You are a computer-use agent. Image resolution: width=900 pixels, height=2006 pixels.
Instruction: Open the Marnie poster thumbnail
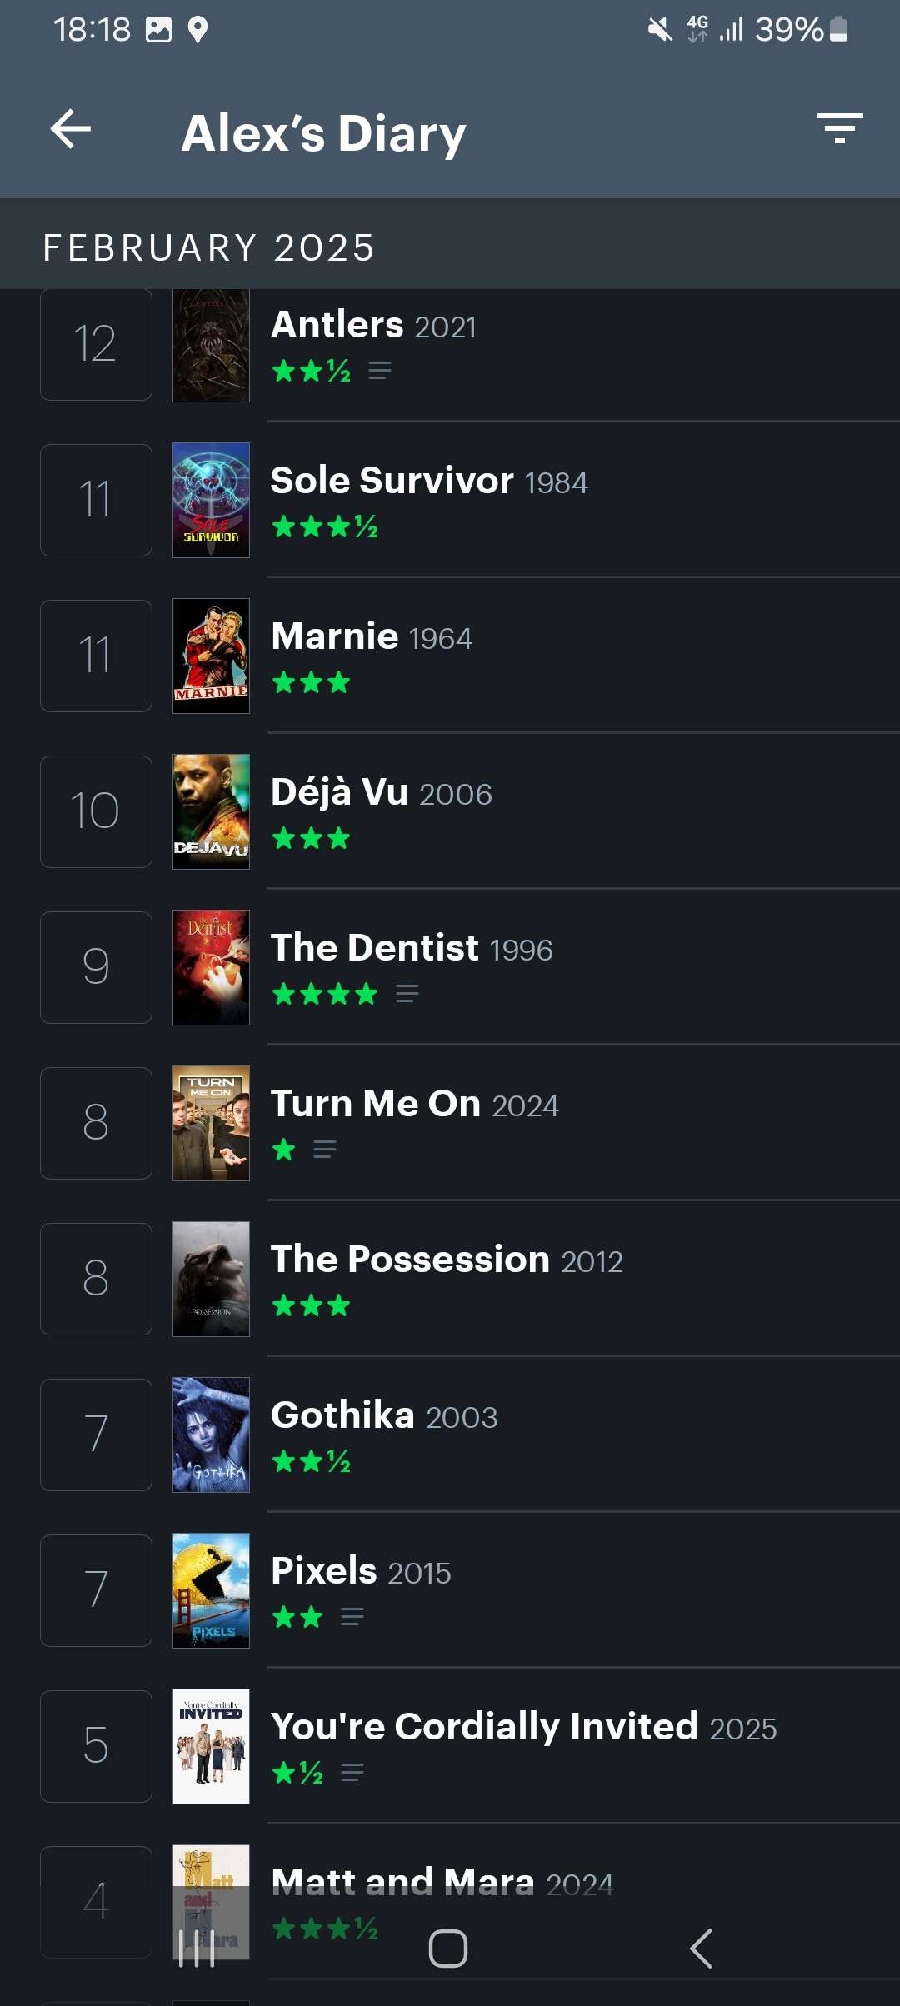[211, 656]
